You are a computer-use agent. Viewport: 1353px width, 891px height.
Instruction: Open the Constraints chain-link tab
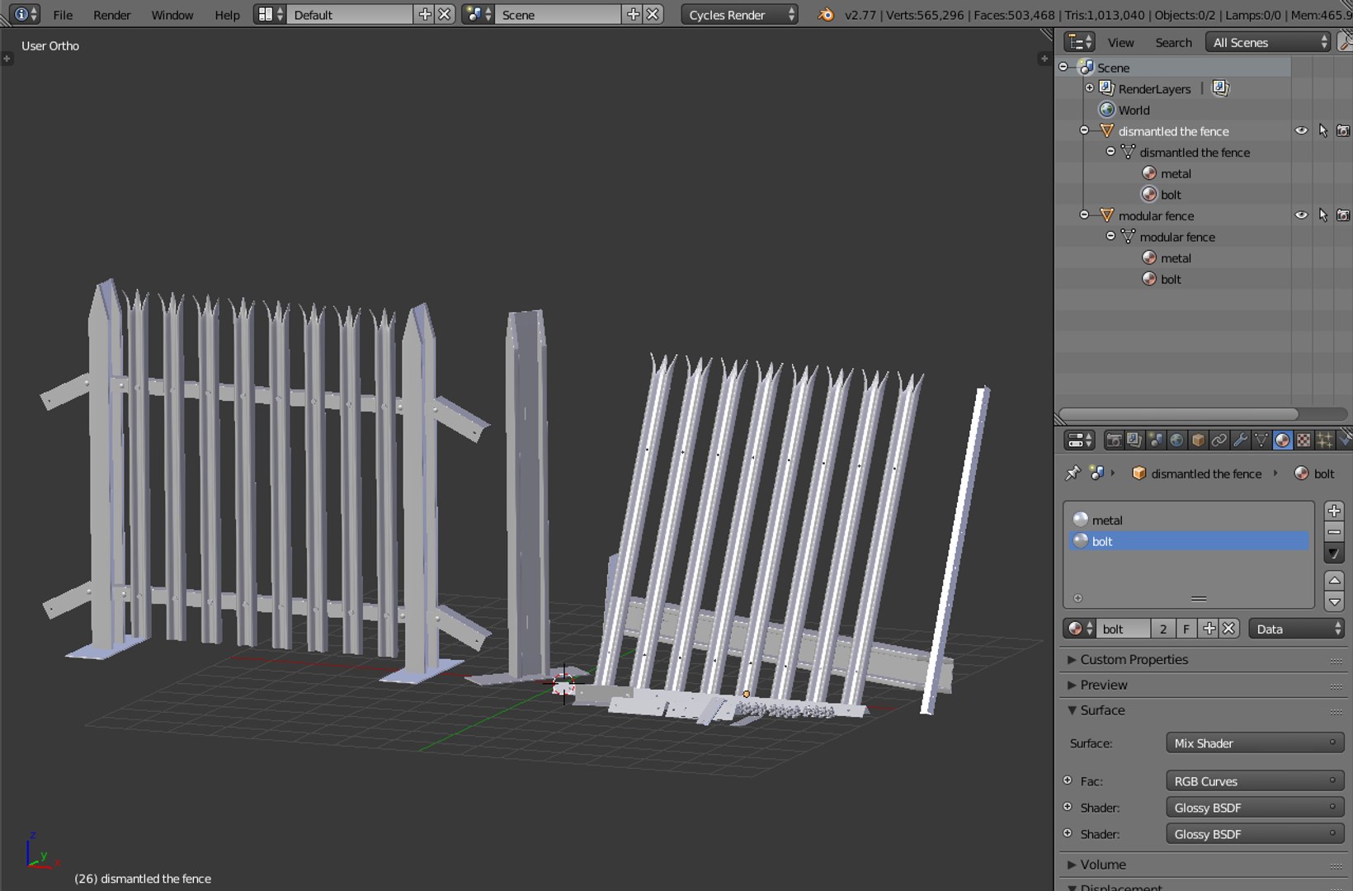[1219, 441]
